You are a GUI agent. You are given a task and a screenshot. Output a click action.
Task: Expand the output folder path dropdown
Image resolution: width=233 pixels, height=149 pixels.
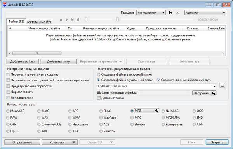click(x=214, y=86)
